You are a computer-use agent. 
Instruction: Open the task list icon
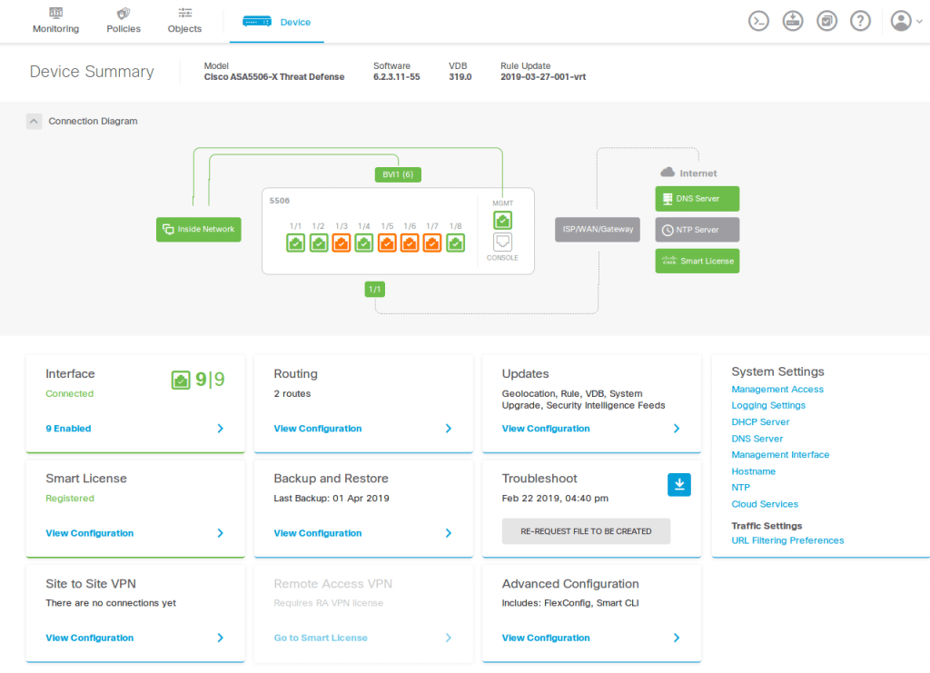tap(826, 22)
